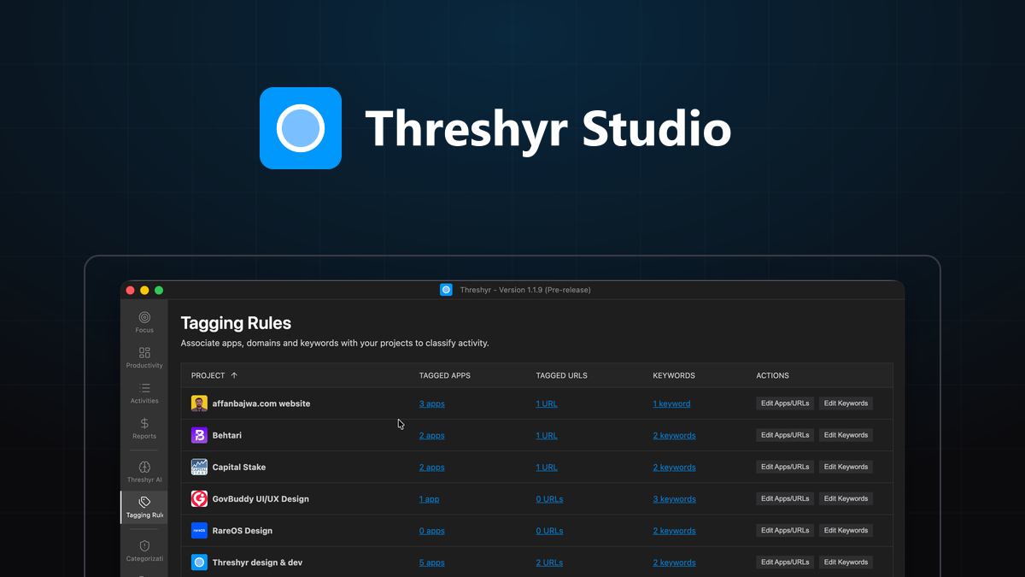
Task: Open RareOS Design's "0 URLs" link
Action: click(549, 531)
